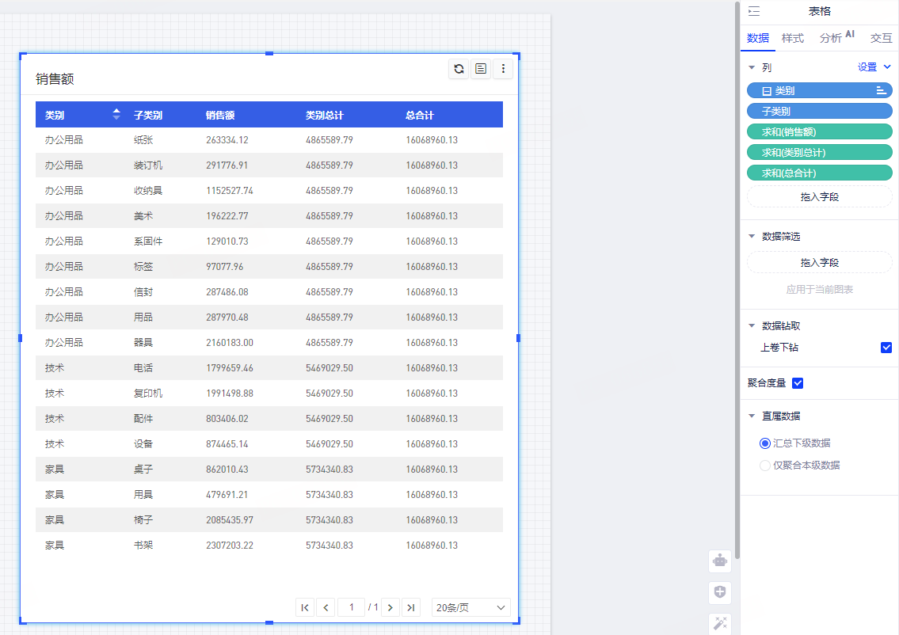899x635 pixels.
Task: Go to the last page of the table
Action: pyautogui.click(x=410, y=607)
